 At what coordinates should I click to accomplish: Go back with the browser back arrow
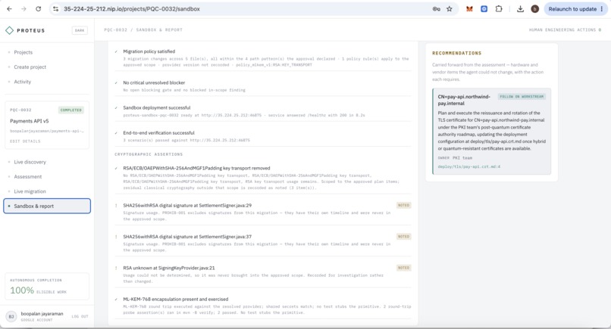coord(9,9)
